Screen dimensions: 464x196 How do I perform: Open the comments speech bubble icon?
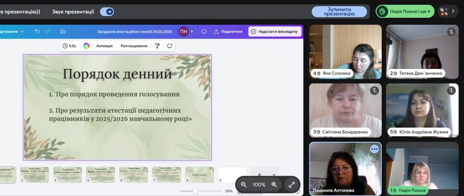pyautogui.click(x=204, y=32)
